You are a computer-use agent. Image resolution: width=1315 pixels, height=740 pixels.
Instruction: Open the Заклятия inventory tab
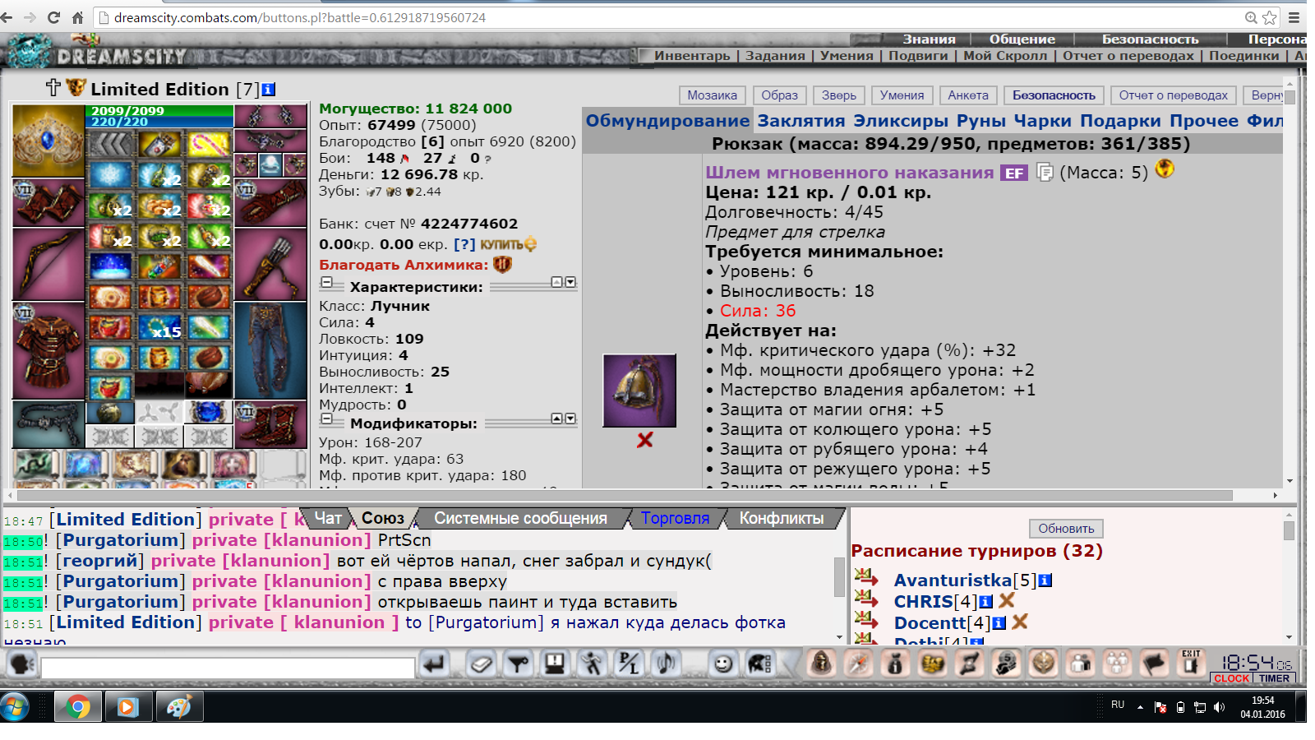pos(801,121)
